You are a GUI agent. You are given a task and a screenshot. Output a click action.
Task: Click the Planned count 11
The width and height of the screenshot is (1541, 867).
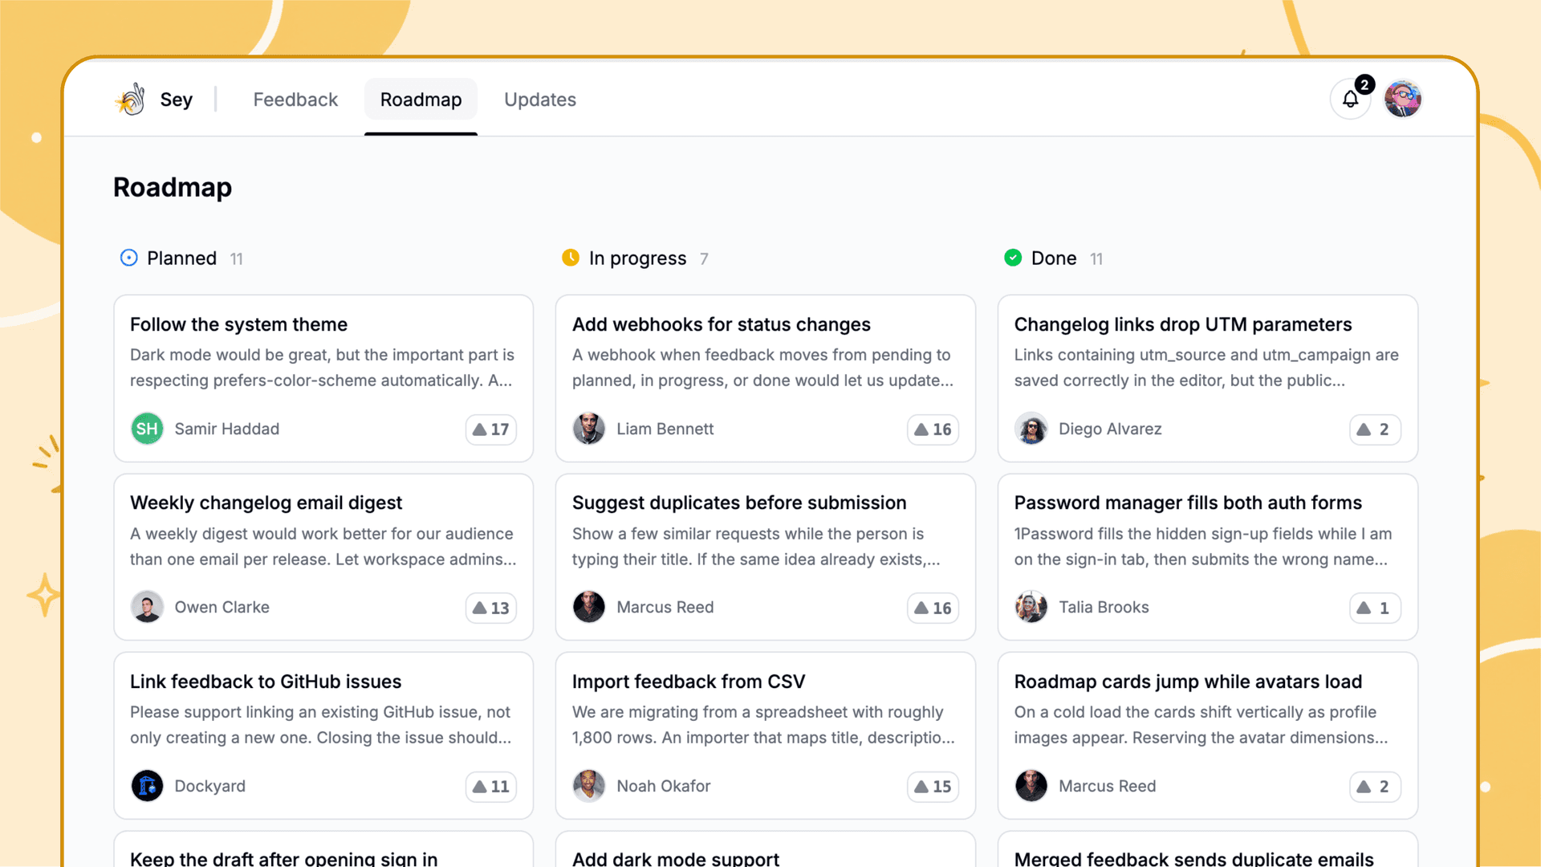236,258
